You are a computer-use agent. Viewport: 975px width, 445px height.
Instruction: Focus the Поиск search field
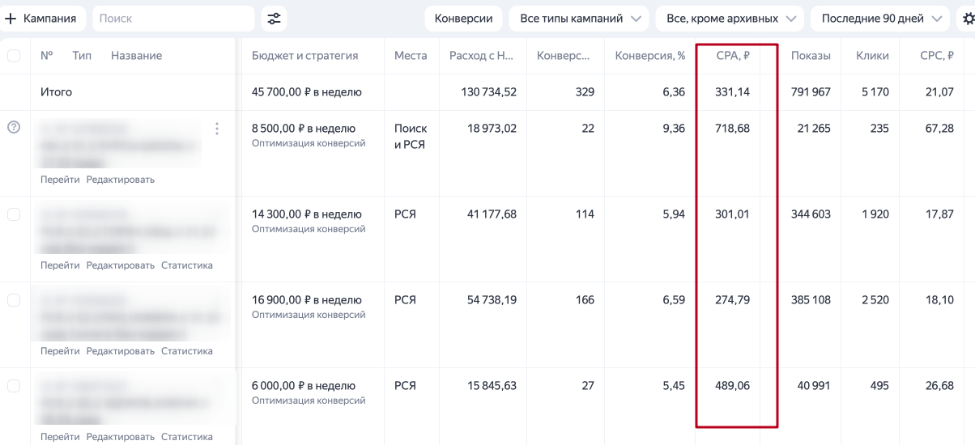173,19
